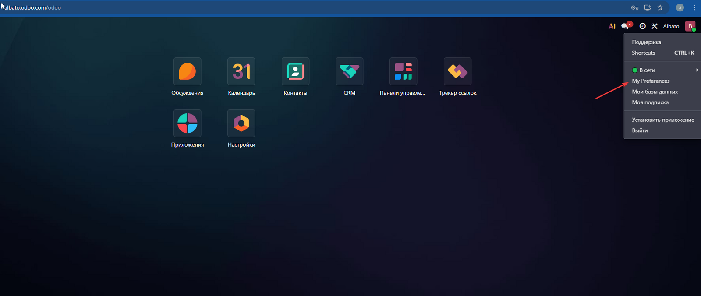
Task: Click Установить приложение in the menu
Action: (662, 120)
